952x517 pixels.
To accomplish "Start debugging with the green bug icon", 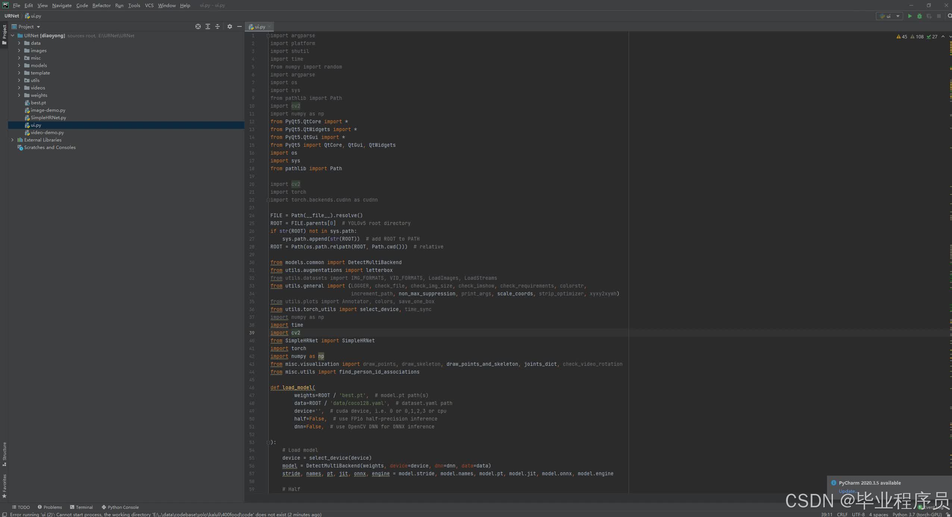I will [920, 16].
